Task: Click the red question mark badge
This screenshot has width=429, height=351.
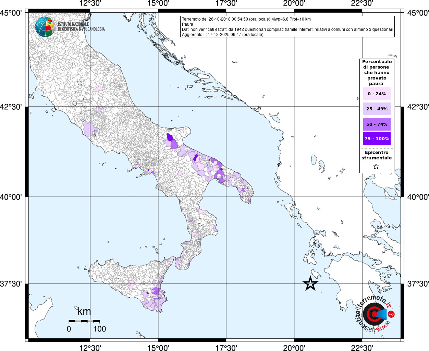Action: pos(392,314)
